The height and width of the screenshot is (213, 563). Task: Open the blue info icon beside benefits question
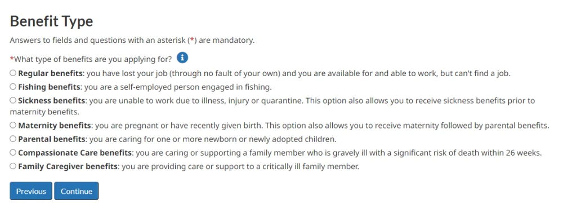[182, 57]
